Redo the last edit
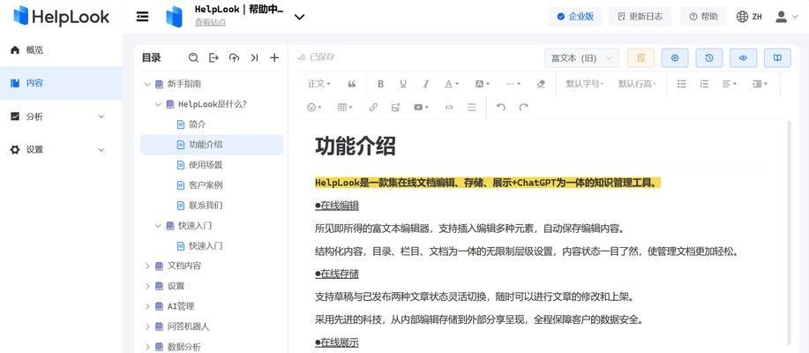The image size is (809, 353). coord(524,107)
